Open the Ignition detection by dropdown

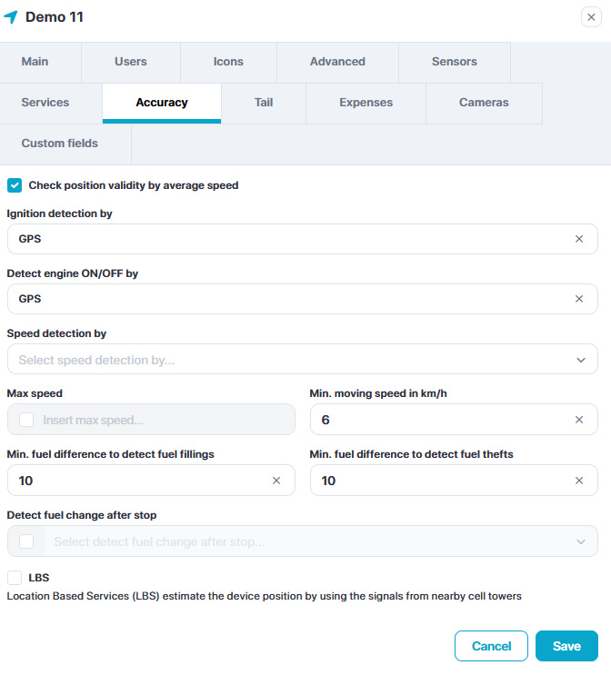tap(291, 239)
